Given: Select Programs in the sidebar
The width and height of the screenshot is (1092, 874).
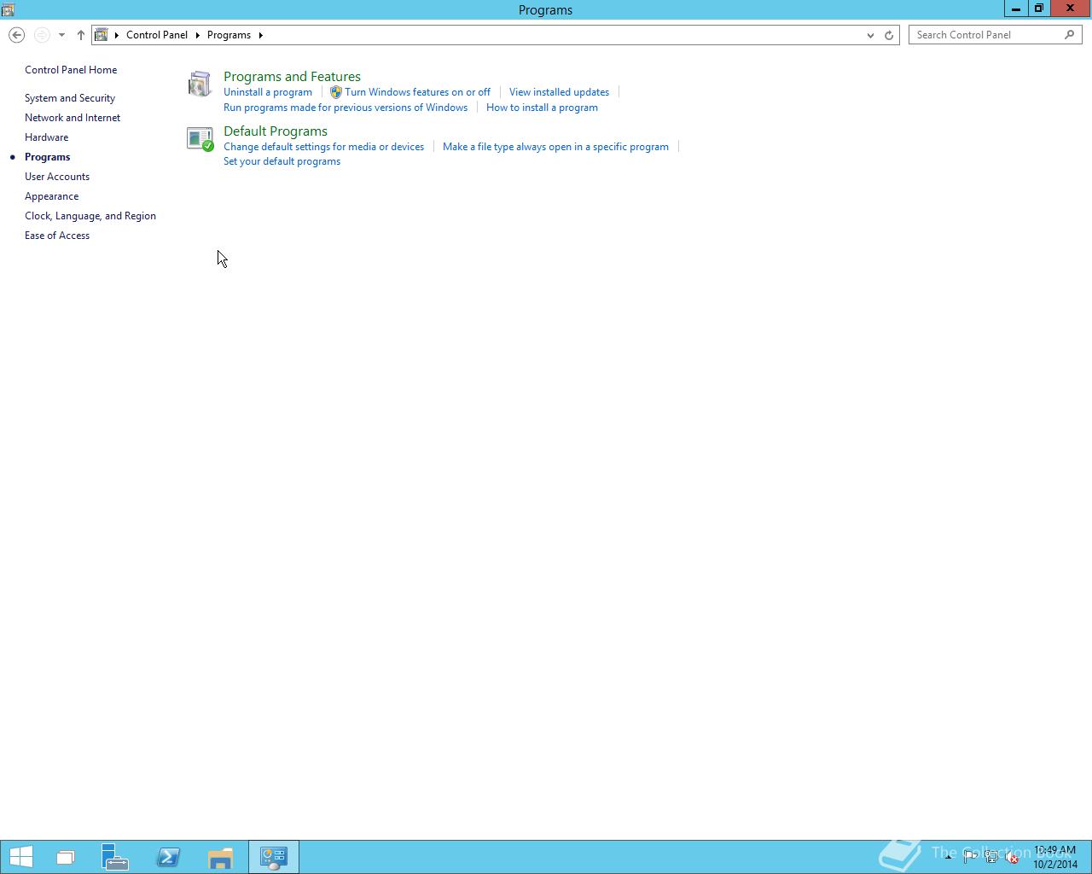Looking at the screenshot, I should [x=47, y=157].
